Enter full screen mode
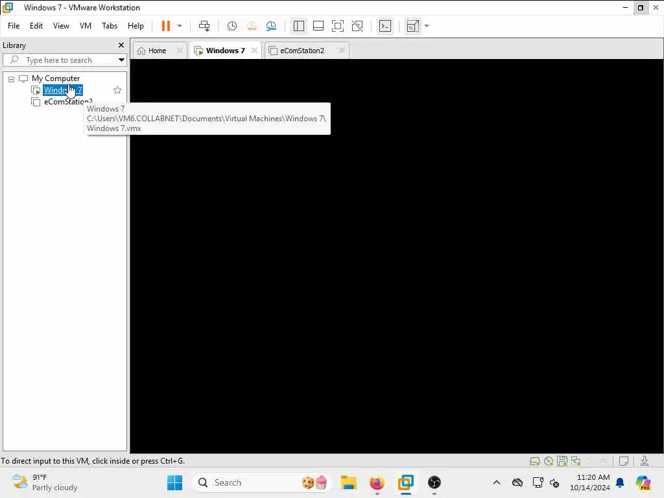664x498 pixels. 337,26
